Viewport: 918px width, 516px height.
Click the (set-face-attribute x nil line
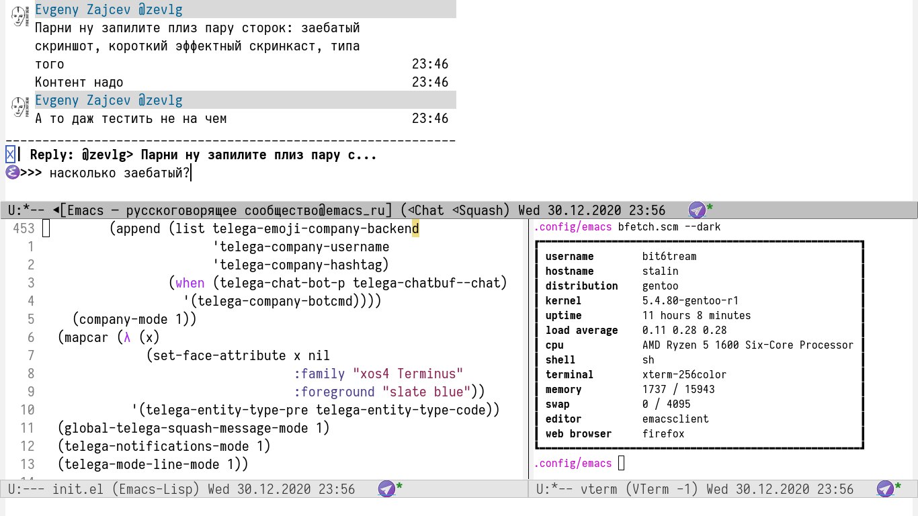238,355
